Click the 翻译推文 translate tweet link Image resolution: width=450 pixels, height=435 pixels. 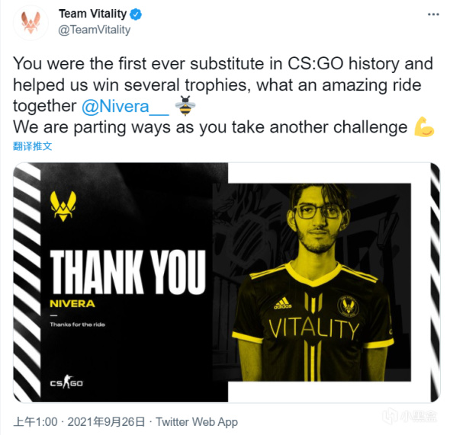click(x=33, y=146)
